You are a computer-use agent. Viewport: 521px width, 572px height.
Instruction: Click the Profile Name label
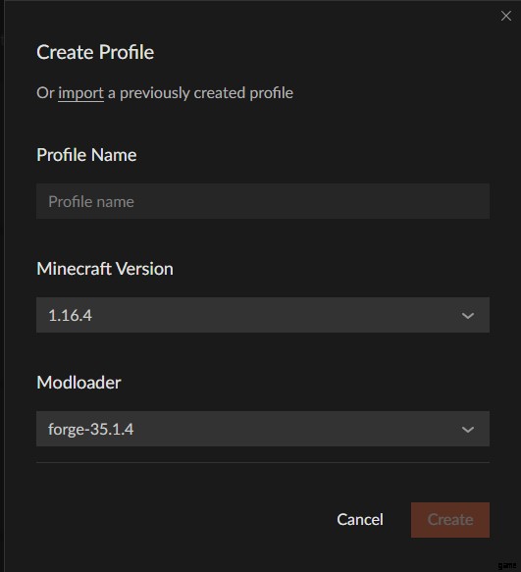pyautogui.click(x=86, y=155)
